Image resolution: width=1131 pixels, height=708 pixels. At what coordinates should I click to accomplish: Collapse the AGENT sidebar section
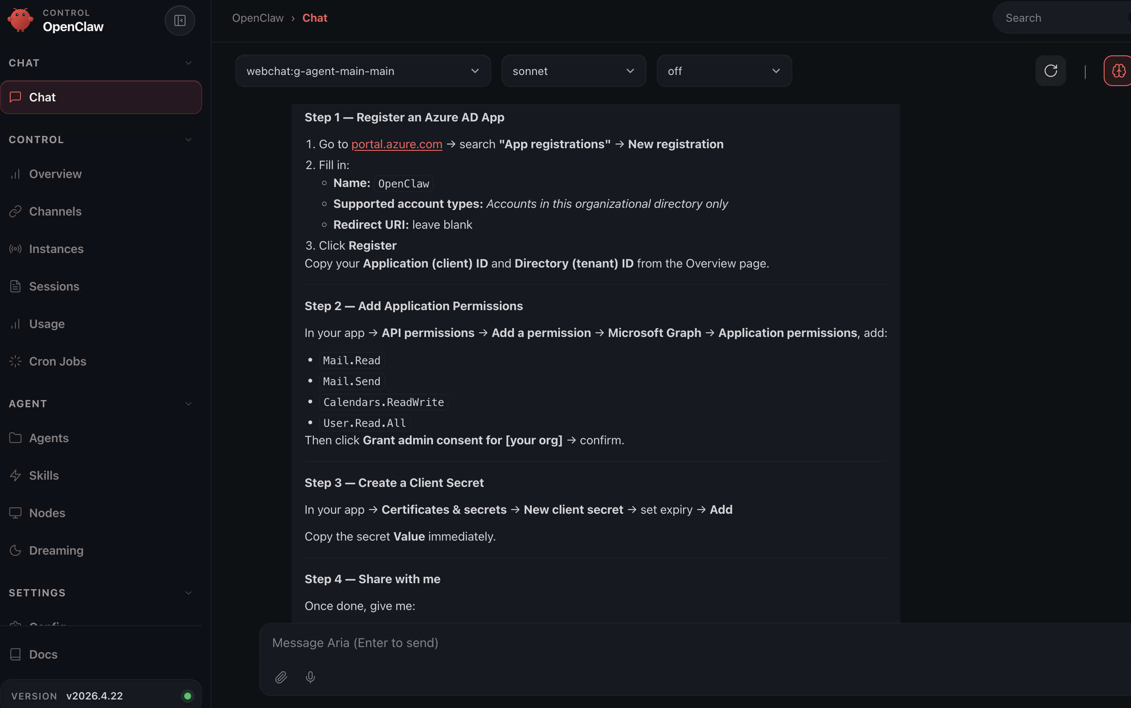coord(188,404)
